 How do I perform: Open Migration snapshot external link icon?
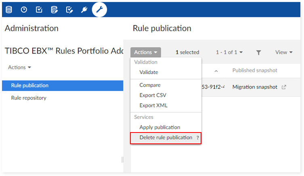284,87
